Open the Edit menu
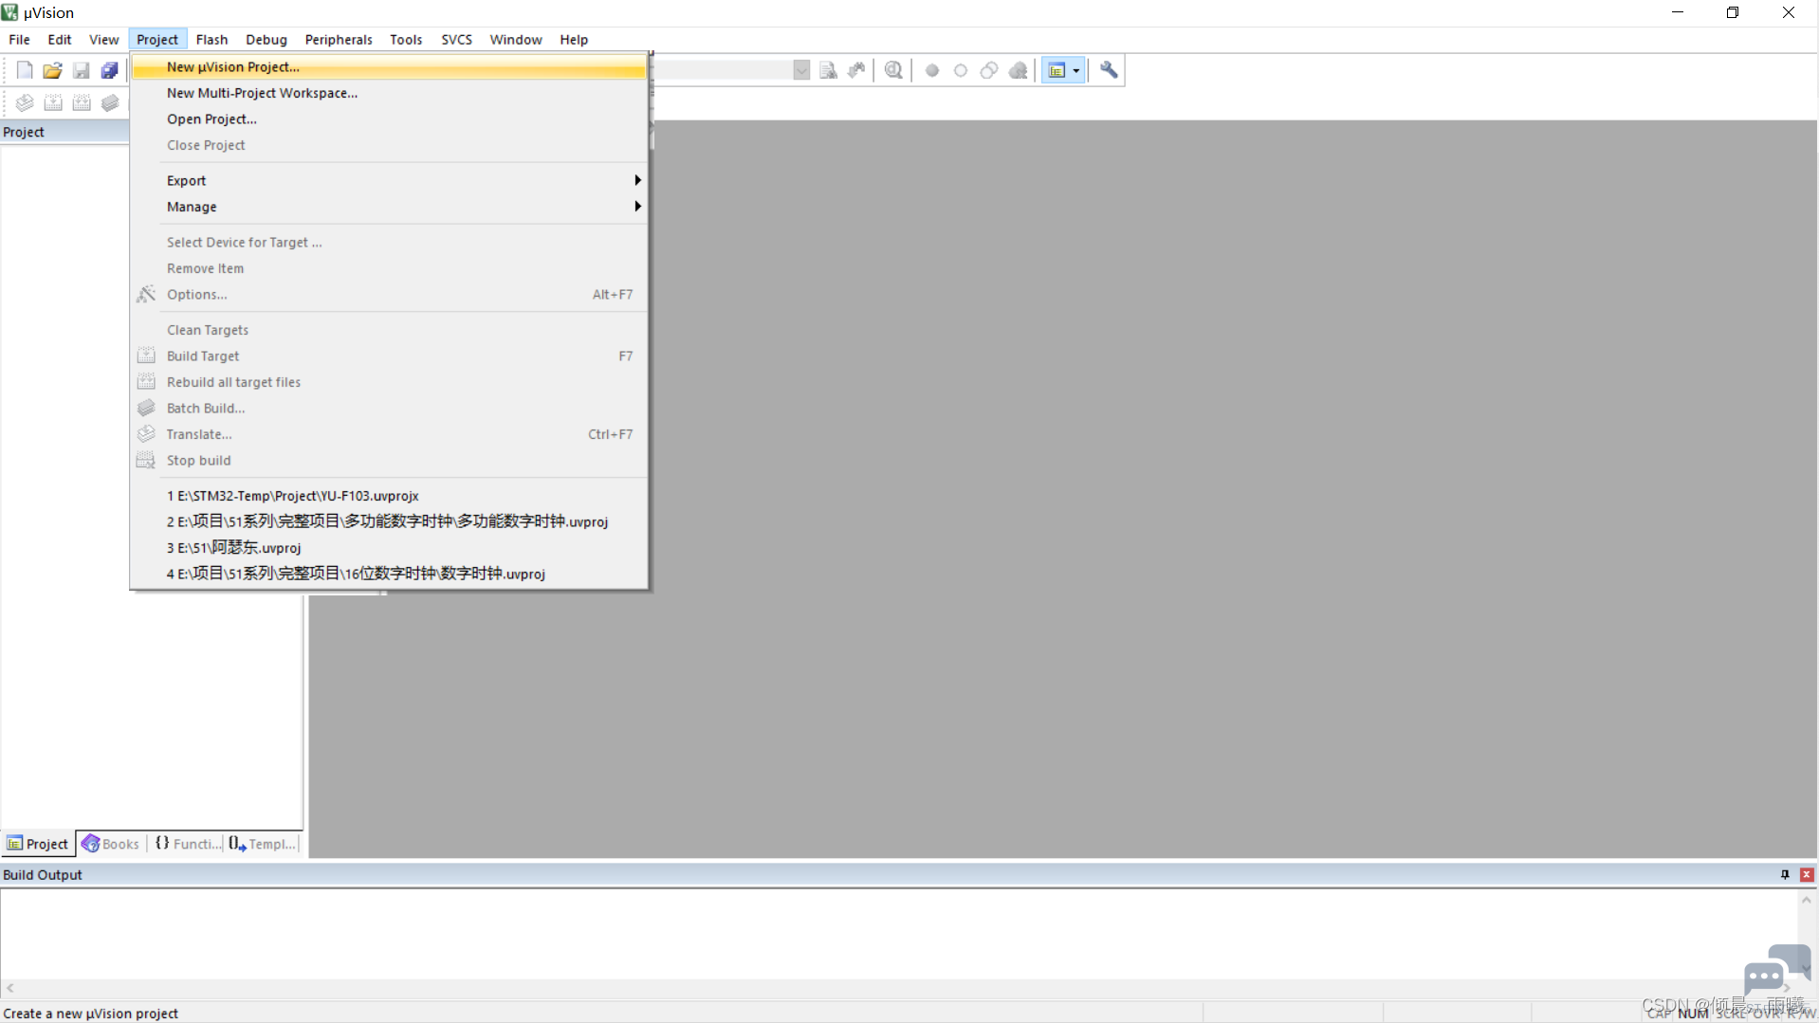This screenshot has width=1819, height=1023. (60, 40)
